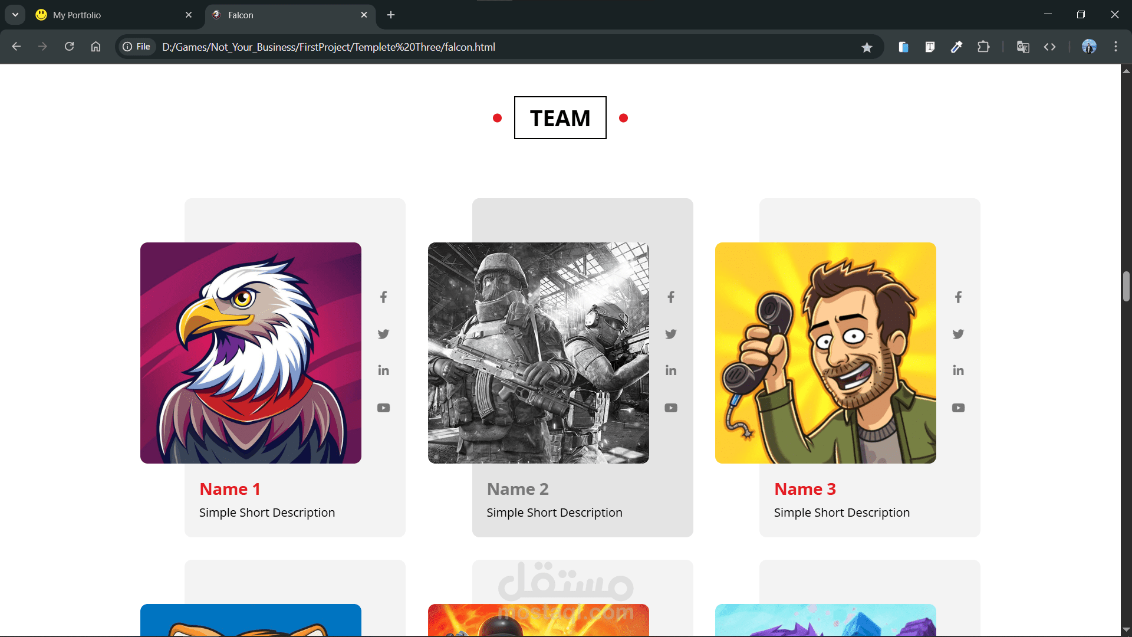This screenshot has height=637, width=1132.
Task: Restore down the browser window
Action: 1081,14
